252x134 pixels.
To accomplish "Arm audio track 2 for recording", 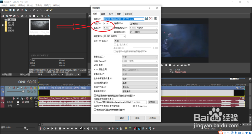I will (14, 98).
